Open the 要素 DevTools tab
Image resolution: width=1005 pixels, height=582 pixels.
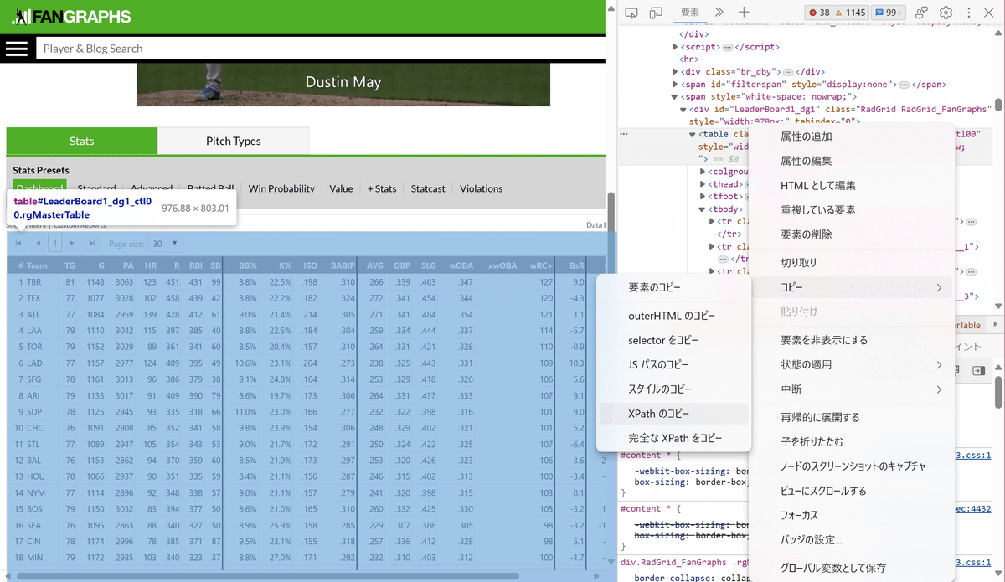(690, 13)
